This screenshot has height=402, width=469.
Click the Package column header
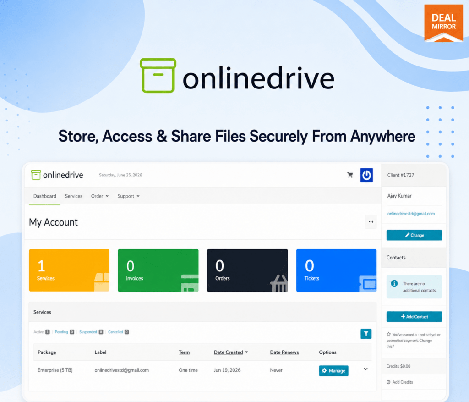click(x=47, y=352)
